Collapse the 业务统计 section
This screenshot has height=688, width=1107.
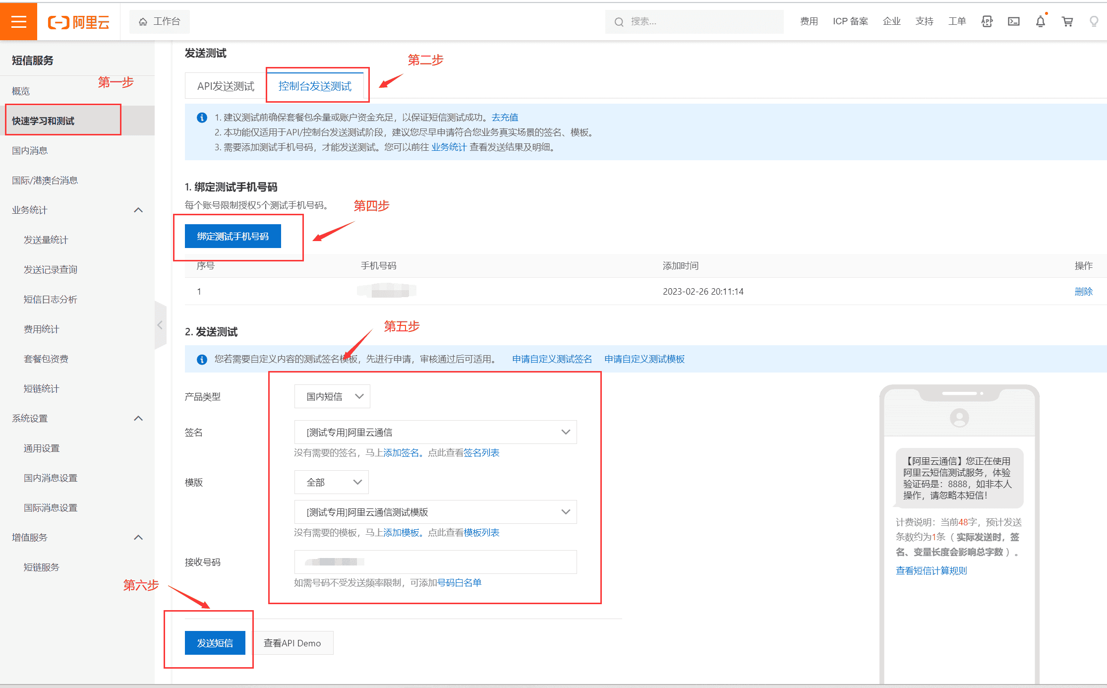[x=138, y=210]
